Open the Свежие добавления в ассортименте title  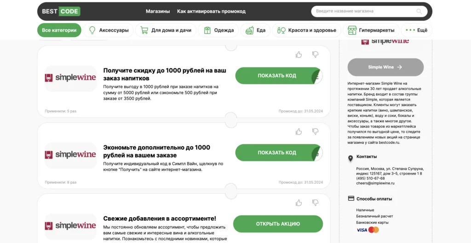point(160,219)
